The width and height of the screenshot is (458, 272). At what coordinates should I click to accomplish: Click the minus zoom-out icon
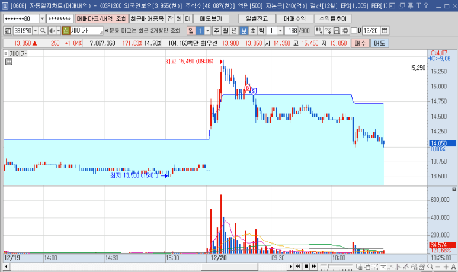[437, 267]
